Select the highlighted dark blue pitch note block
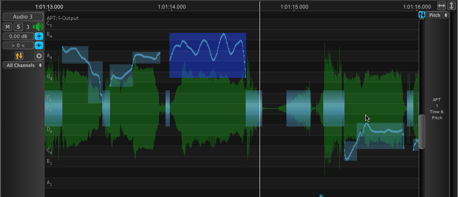 tap(208, 55)
